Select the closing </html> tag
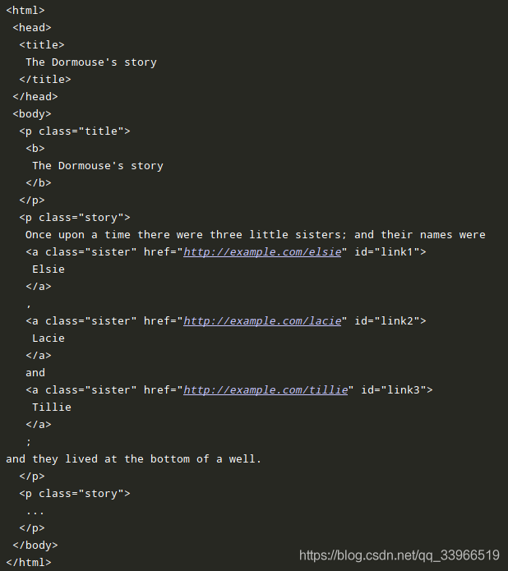The height and width of the screenshot is (571, 508). pyautogui.click(x=29, y=563)
